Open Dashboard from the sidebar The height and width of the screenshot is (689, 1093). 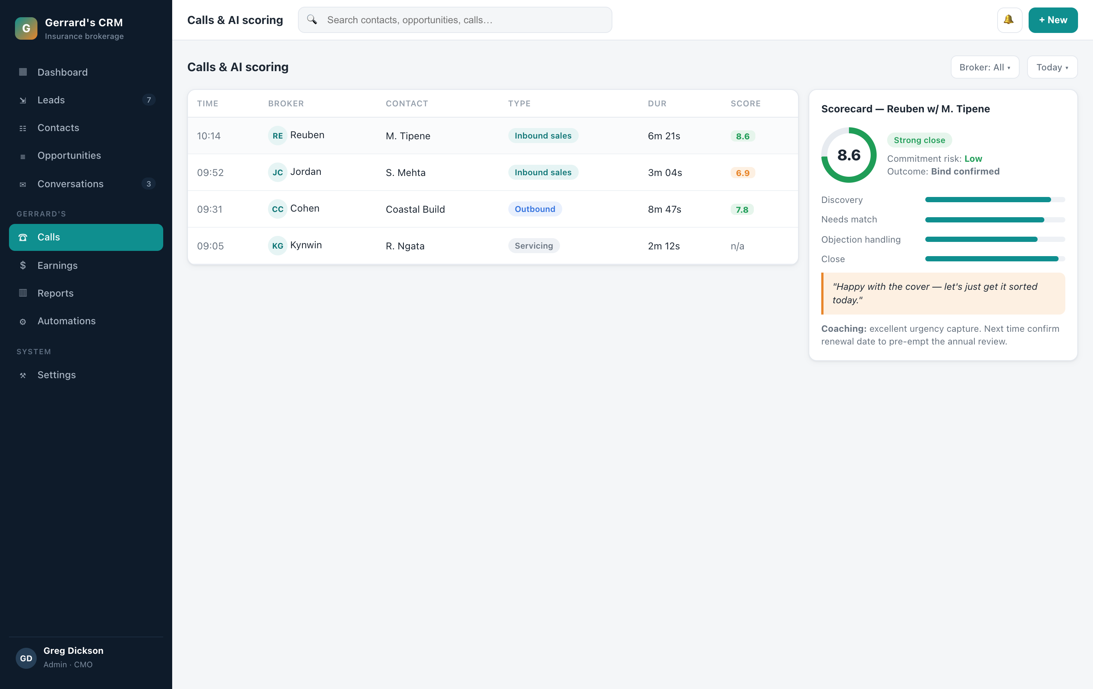(86, 72)
